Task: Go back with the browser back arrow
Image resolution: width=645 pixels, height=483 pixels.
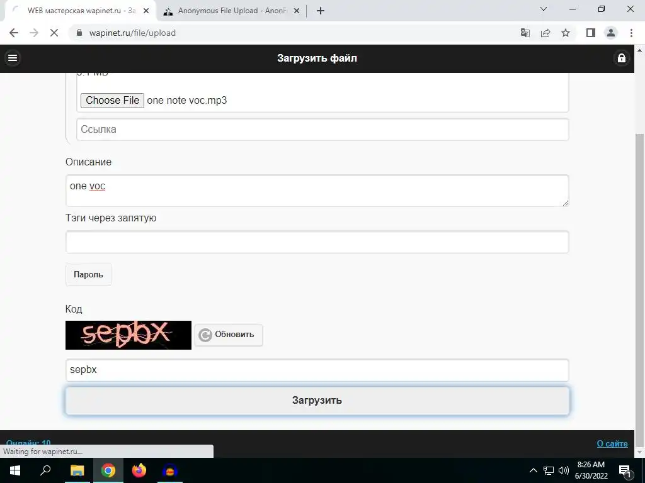Action: tap(14, 33)
